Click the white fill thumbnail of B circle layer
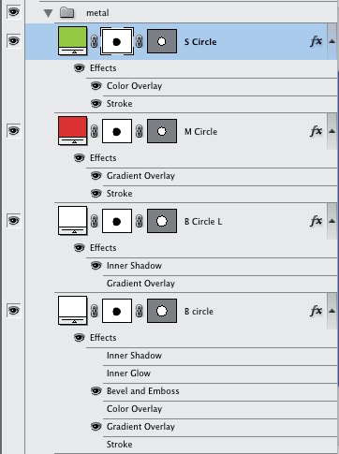The width and height of the screenshot is (339, 454). (x=72, y=311)
